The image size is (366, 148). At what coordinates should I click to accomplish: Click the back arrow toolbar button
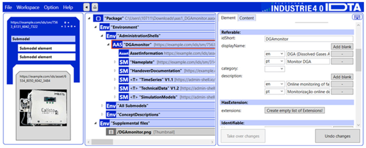(87, 7)
